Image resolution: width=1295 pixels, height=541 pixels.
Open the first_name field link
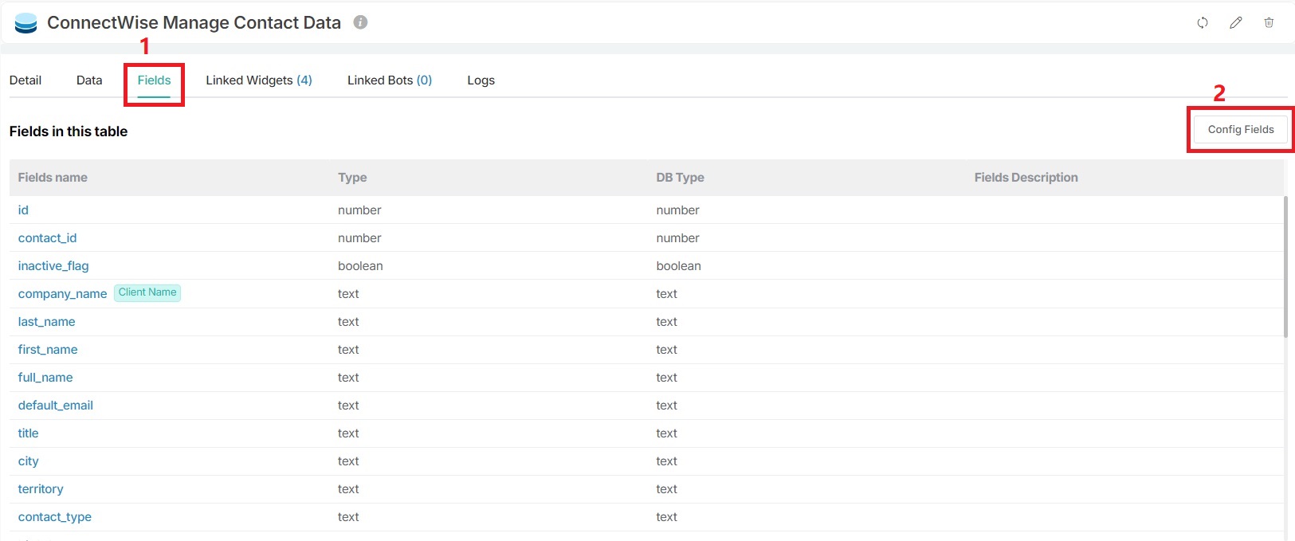(48, 350)
